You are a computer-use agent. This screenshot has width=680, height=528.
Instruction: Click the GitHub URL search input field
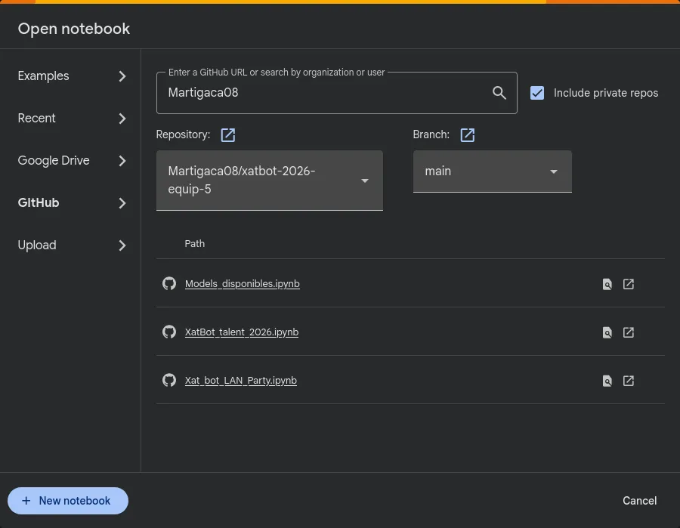coord(325,93)
